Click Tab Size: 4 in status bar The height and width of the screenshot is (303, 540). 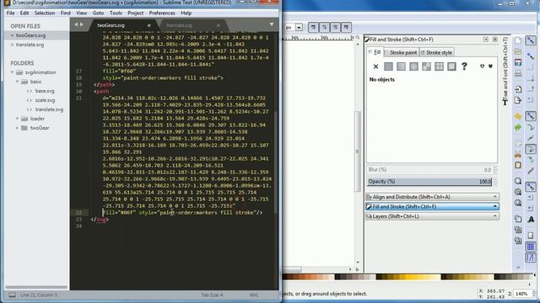[212, 295]
